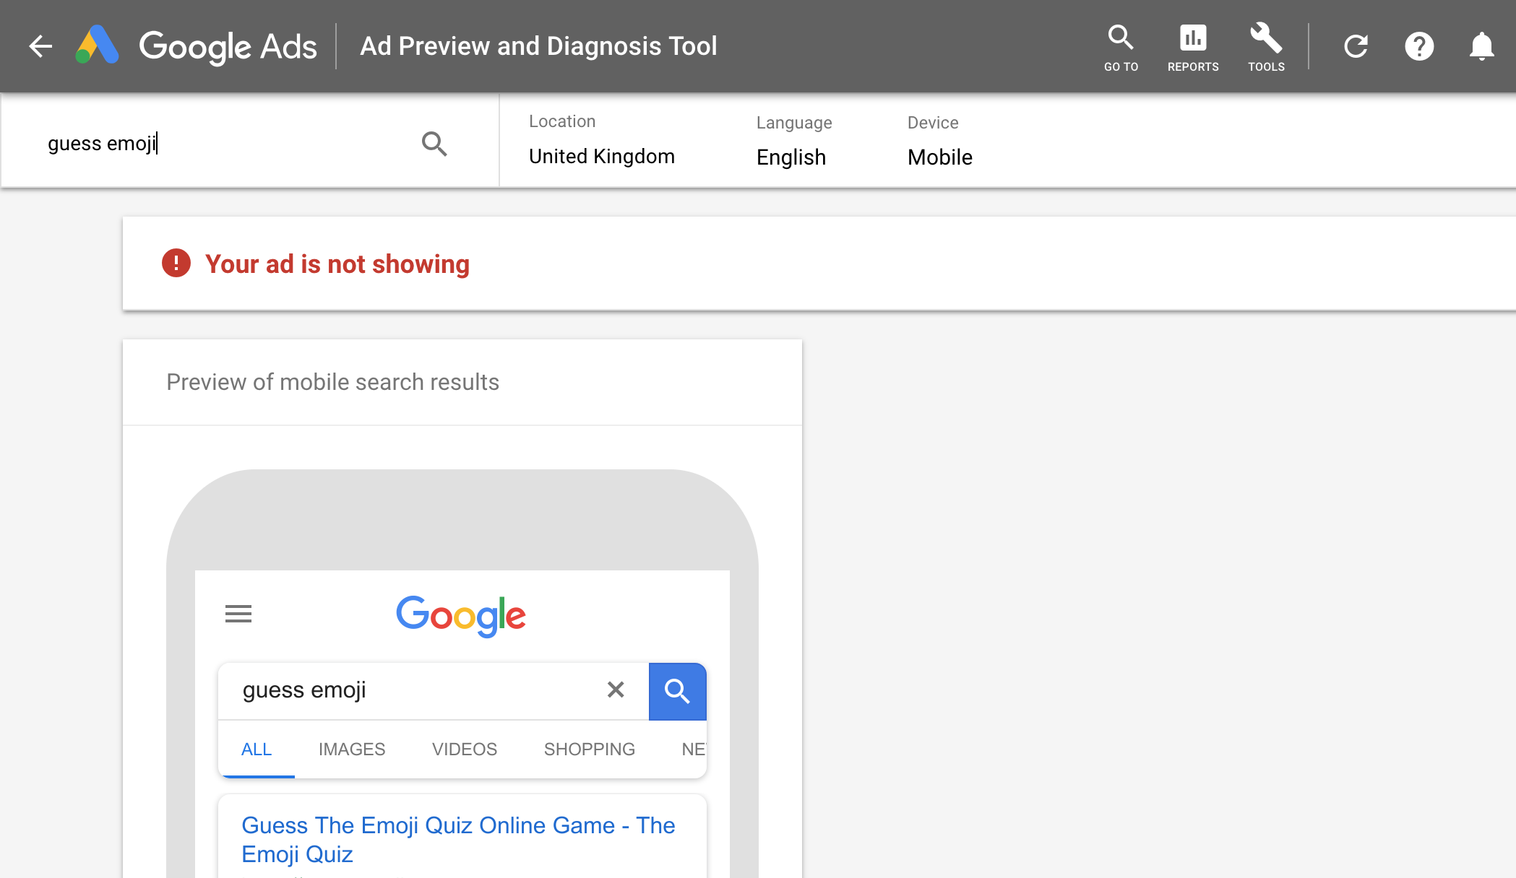This screenshot has height=878, width=1516.
Task: Click the Google logo in preview
Action: [x=461, y=616]
